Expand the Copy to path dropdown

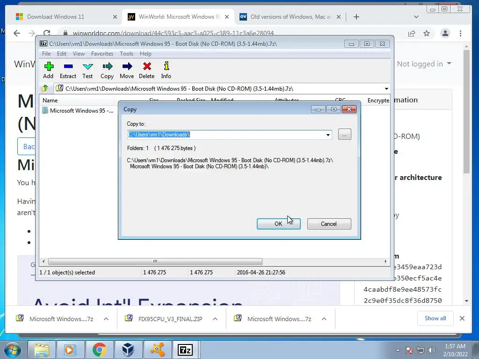click(x=328, y=135)
